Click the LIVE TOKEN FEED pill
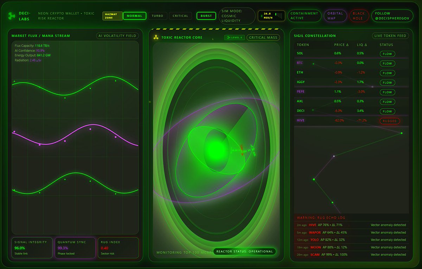 (390, 36)
